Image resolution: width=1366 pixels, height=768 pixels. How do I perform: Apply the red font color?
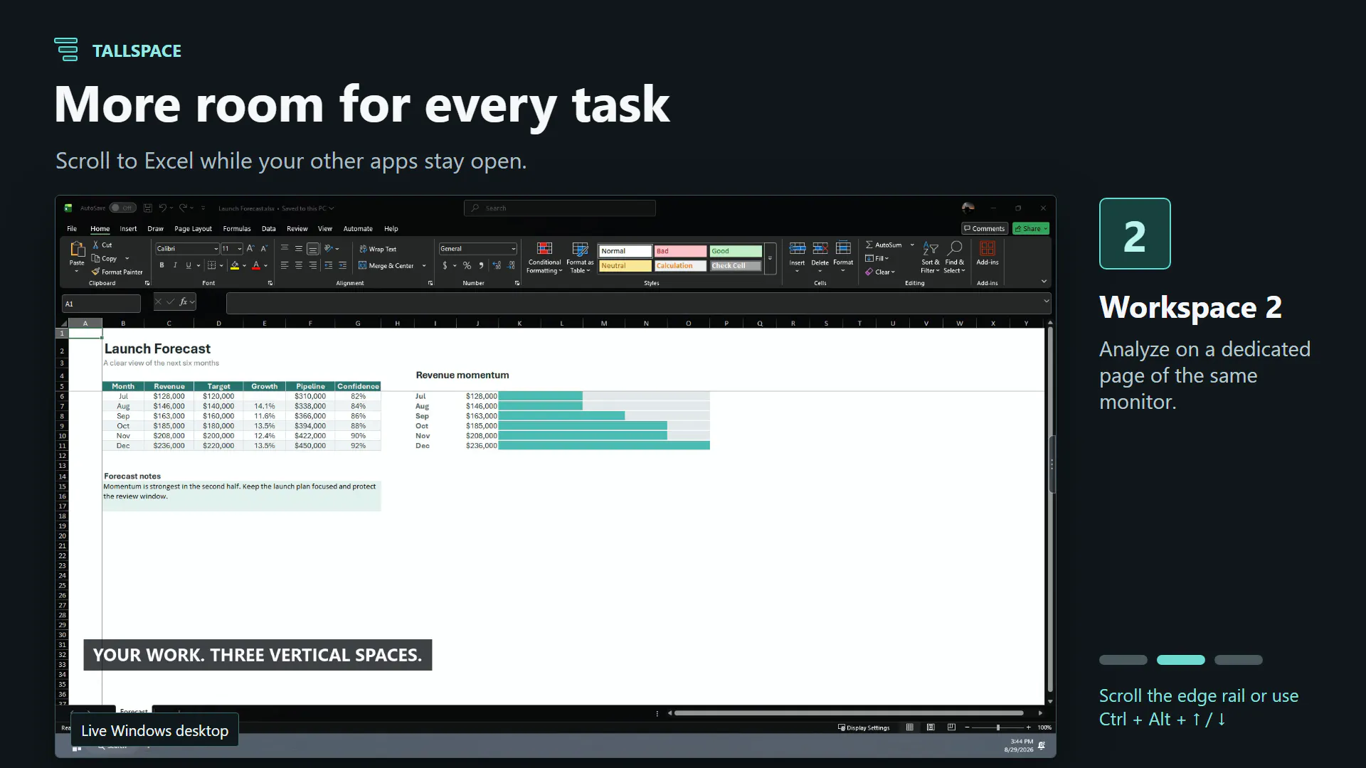click(256, 265)
